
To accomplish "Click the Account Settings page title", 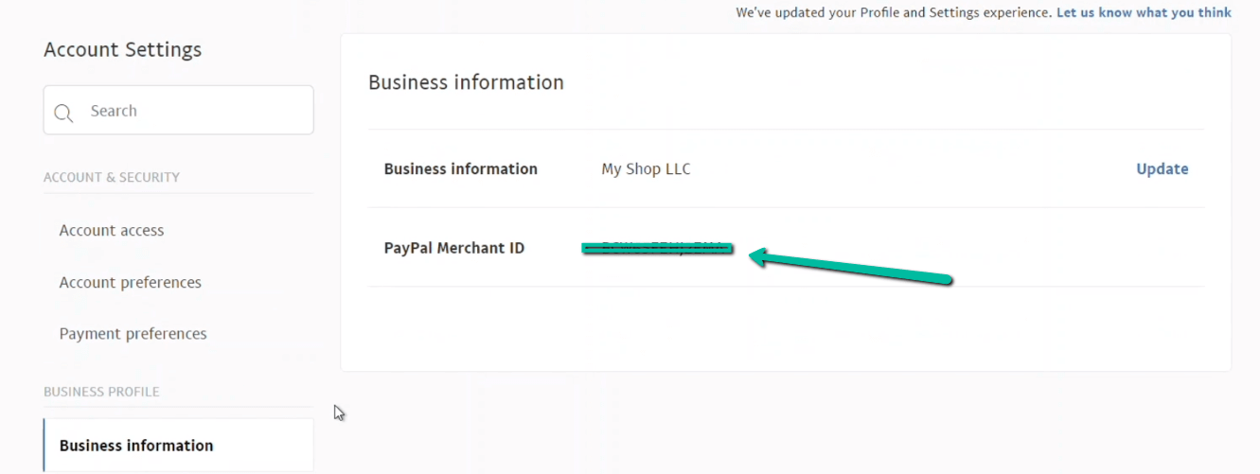I will (x=122, y=49).
